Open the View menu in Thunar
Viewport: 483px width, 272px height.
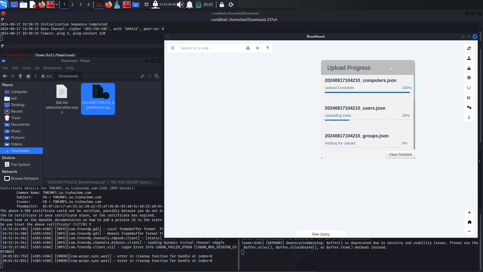click(x=26, y=68)
